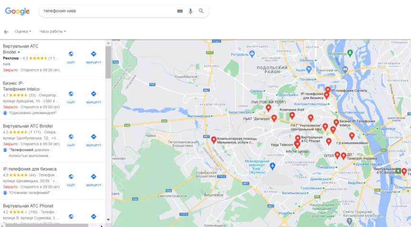Viewport: 411px width, 227px height.
Task: Click the Google logo
Action: [x=17, y=11]
